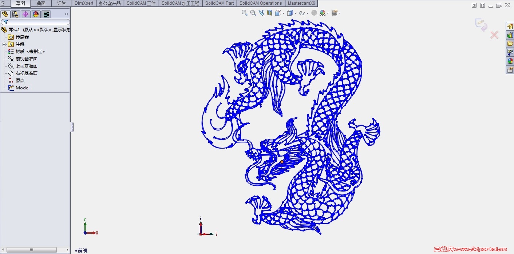
Task: Open the Design Library panel
Action: coord(511,35)
